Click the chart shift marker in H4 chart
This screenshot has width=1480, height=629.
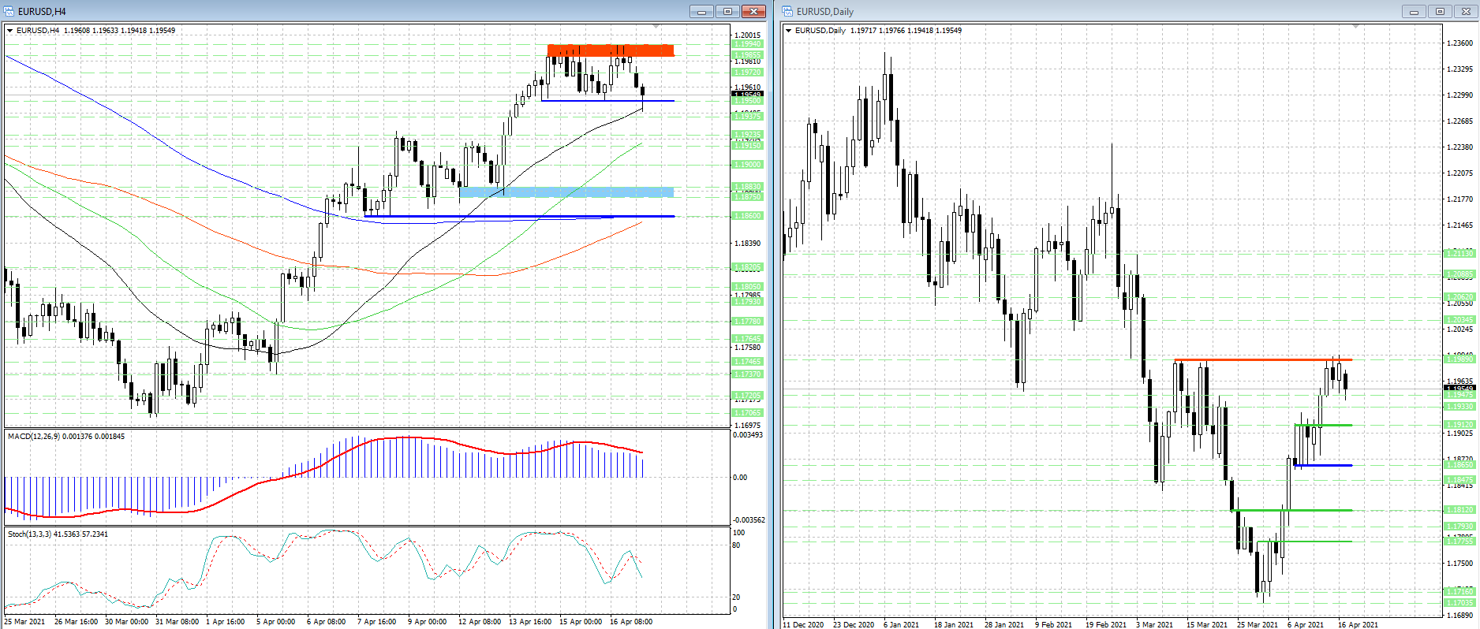[x=655, y=26]
